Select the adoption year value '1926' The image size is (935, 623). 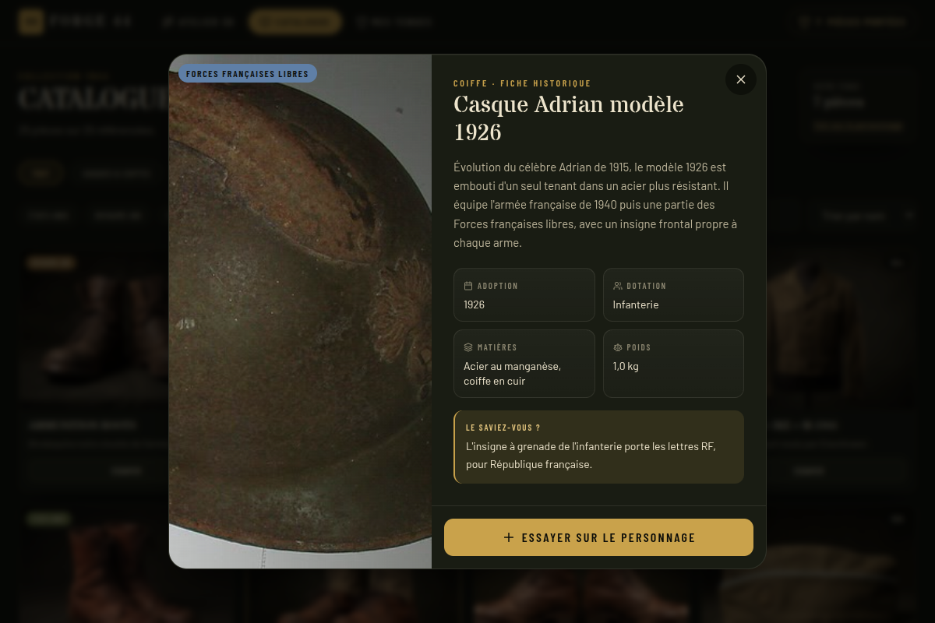click(474, 304)
